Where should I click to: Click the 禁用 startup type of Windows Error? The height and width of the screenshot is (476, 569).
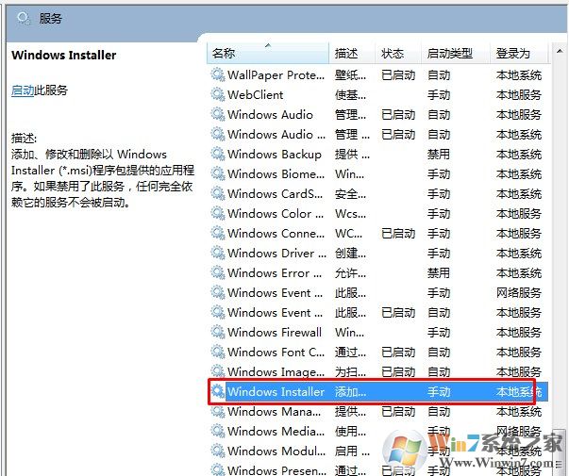coord(439,272)
